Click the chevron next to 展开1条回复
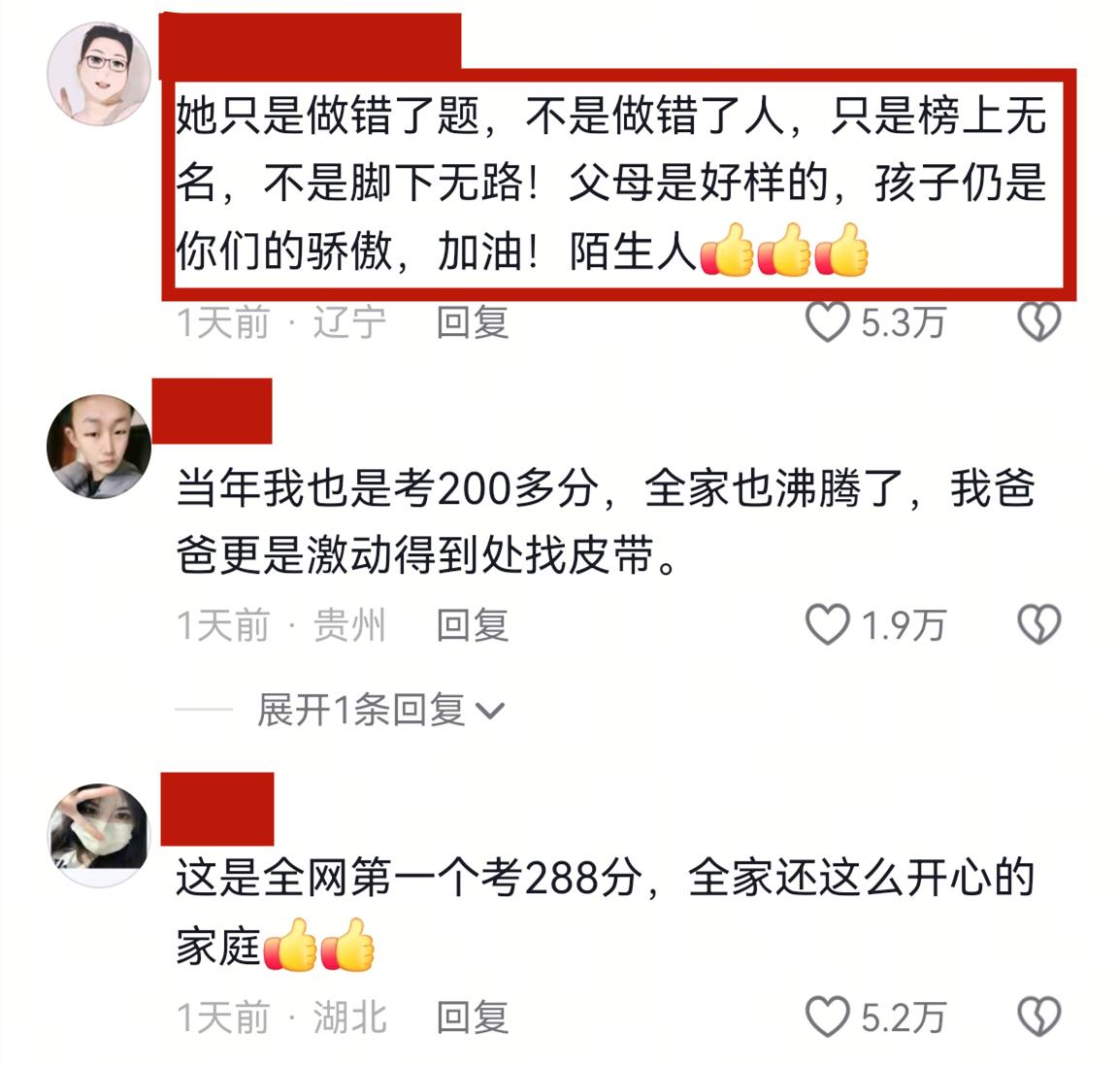 (x=490, y=712)
